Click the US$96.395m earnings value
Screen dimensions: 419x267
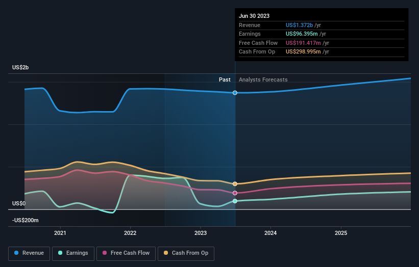(x=302, y=34)
